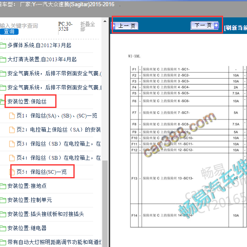The width and height of the screenshot is (247, 247).
Task: Open 页3: 保险丝(SB)在电控箱上
Action: tap(59, 144)
